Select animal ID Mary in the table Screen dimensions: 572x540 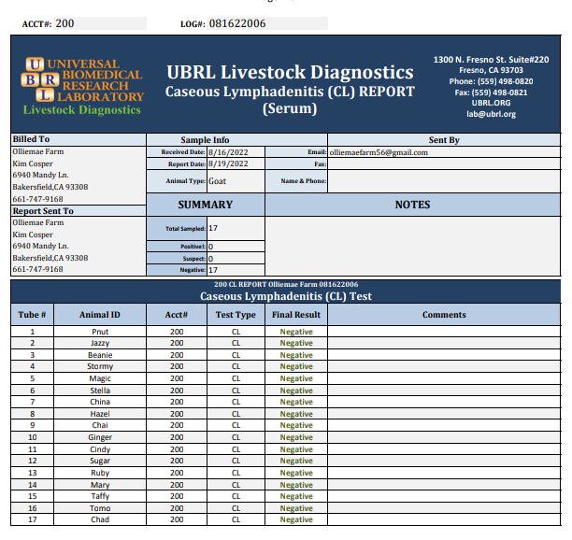[100, 485]
